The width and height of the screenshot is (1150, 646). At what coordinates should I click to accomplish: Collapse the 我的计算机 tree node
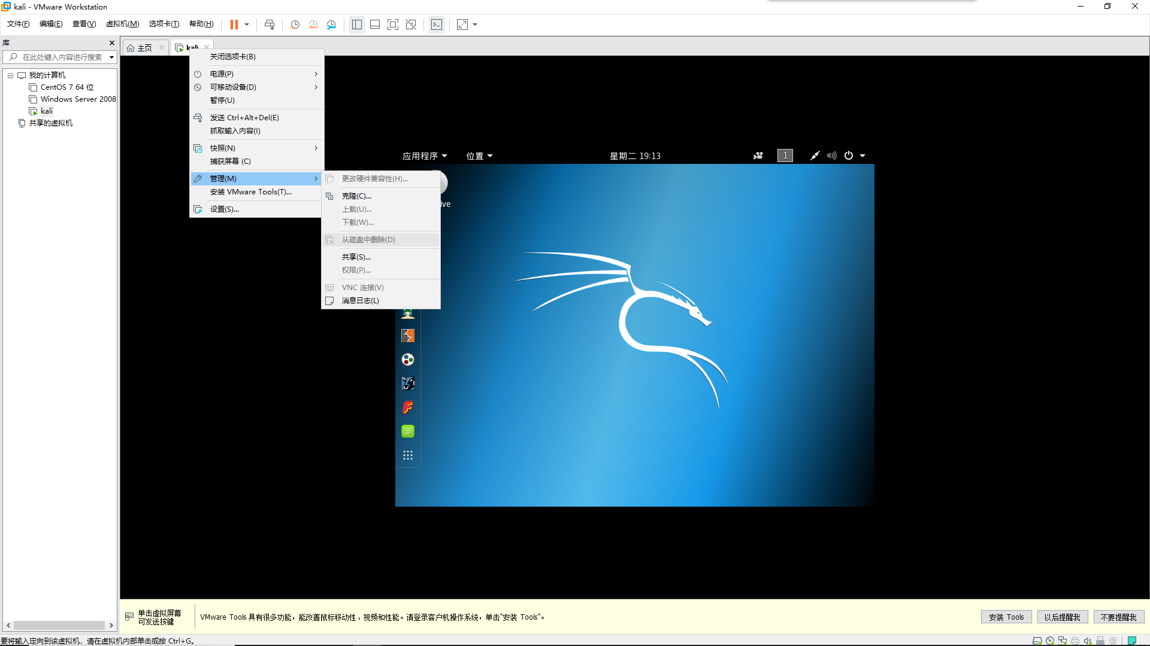[10, 75]
